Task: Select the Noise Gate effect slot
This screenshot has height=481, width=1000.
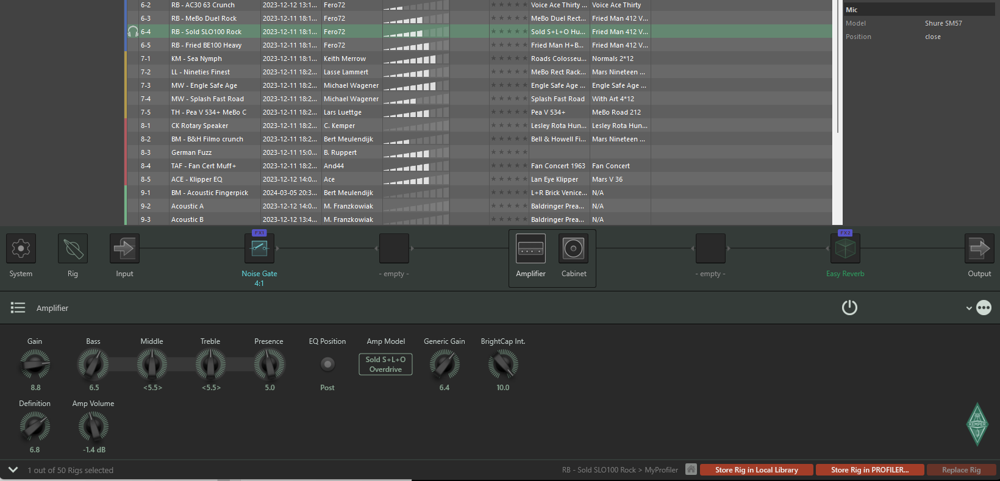Action: (x=259, y=249)
